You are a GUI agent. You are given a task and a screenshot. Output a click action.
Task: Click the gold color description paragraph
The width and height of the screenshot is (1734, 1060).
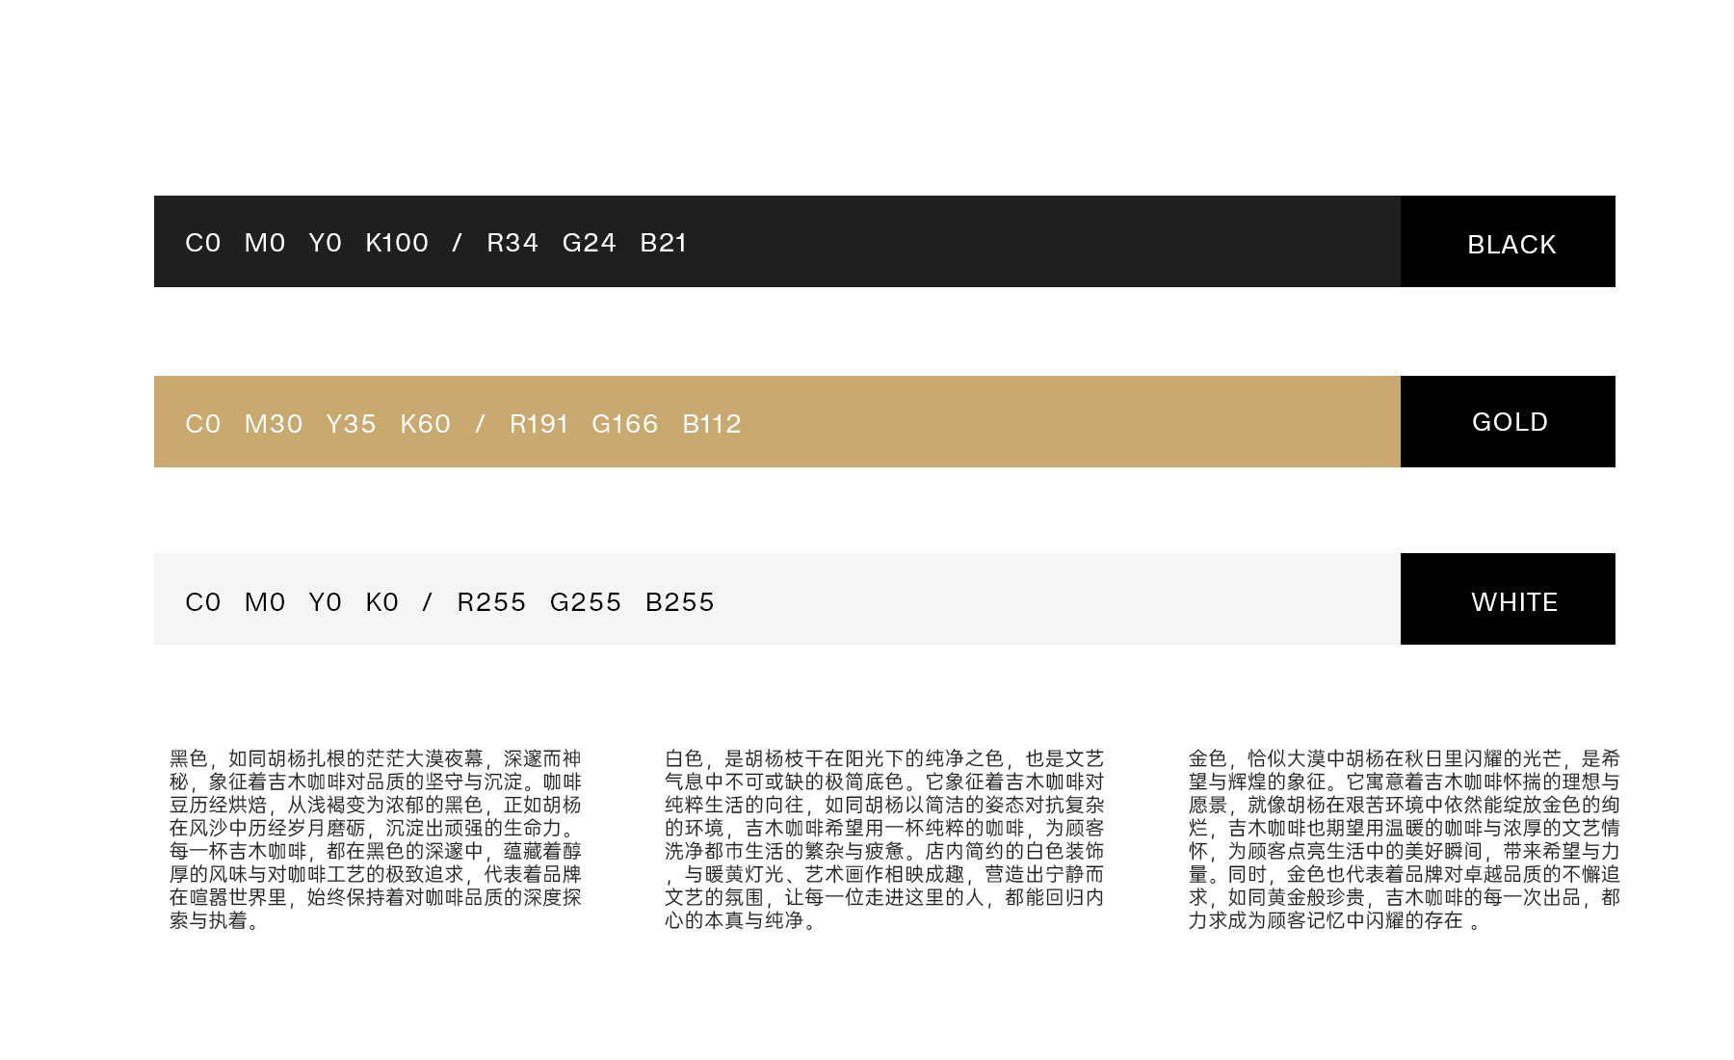click(1405, 839)
